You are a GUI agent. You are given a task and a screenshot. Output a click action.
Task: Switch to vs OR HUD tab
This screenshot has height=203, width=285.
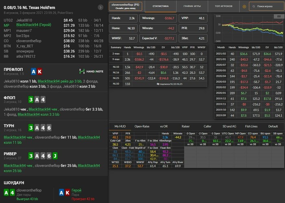164,126
